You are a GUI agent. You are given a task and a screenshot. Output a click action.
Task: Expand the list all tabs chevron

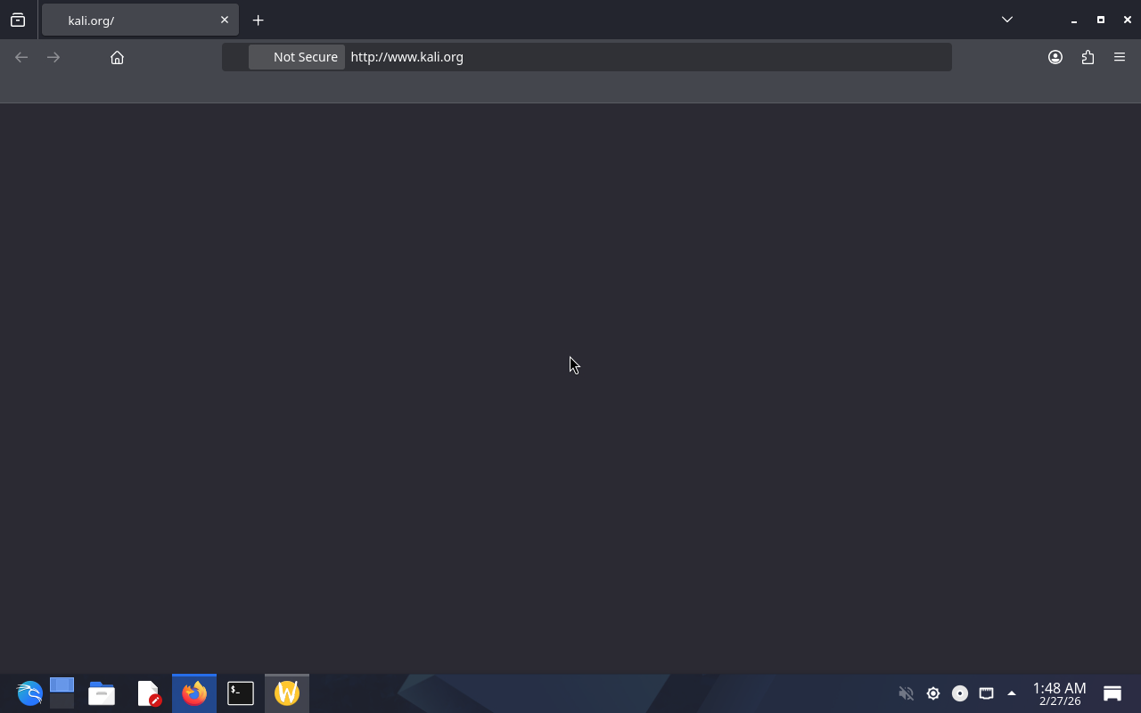coord(1007,20)
